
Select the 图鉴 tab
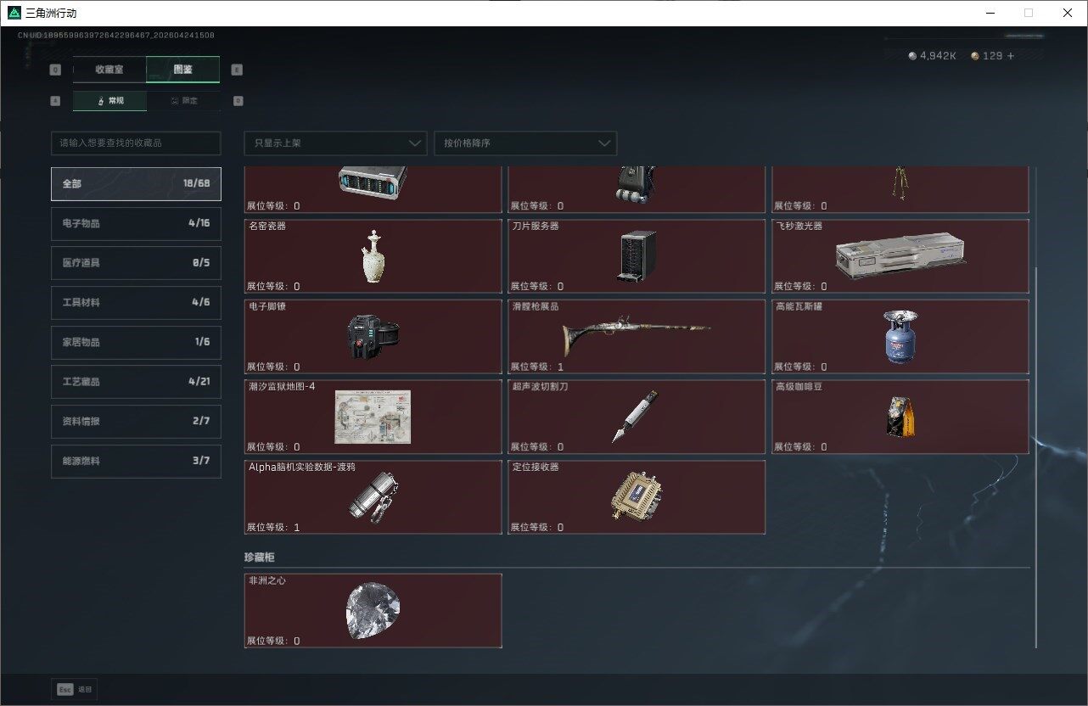coord(183,70)
